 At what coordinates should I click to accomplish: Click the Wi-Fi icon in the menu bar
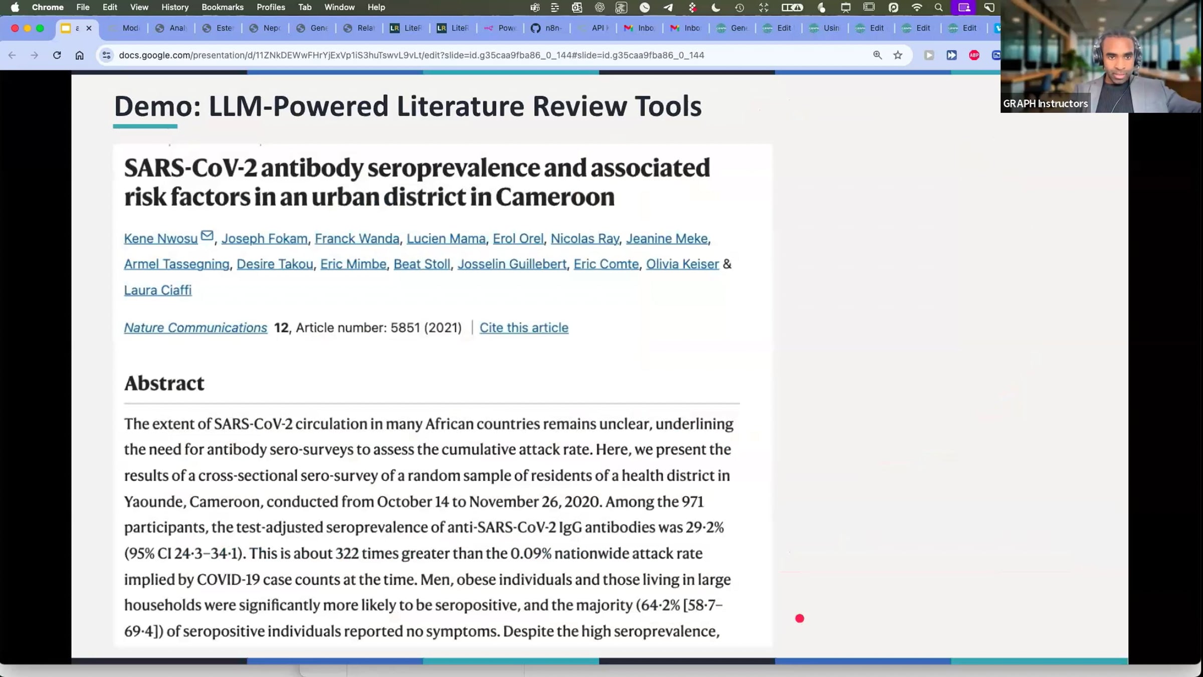pyautogui.click(x=917, y=8)
